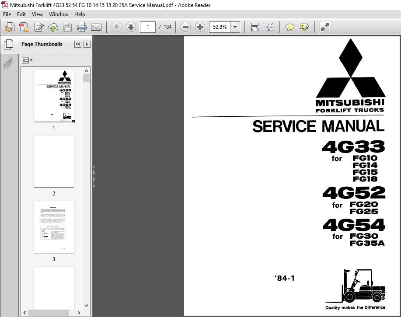Click the panel divider grip handle
401x317 pixels.
pyautogui.click(x=94, y=176)
